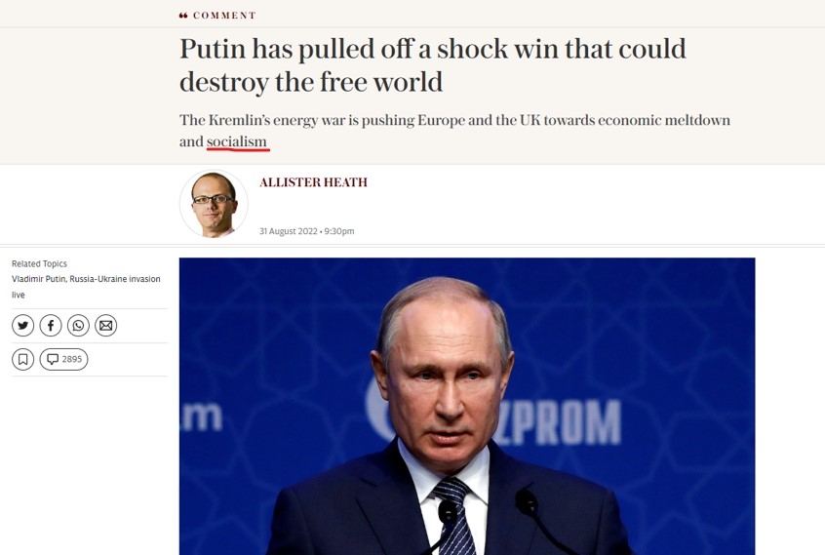Image resolution: width=825 pixels, height=555 pixels.
Task: Click the article subheading about Kremlin's energy war
Action: [x=454, y=131]
